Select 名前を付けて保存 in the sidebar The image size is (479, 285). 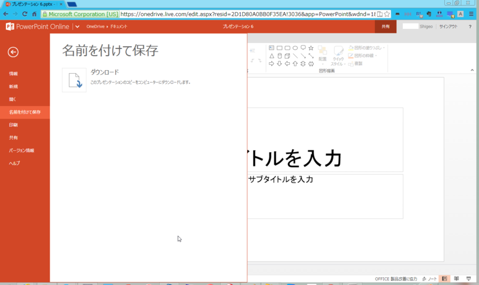(25, 112)
